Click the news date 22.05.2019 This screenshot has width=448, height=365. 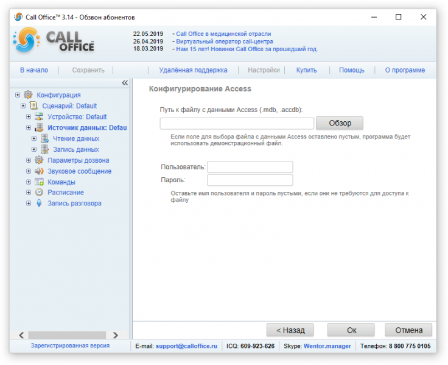click(148, 34)
